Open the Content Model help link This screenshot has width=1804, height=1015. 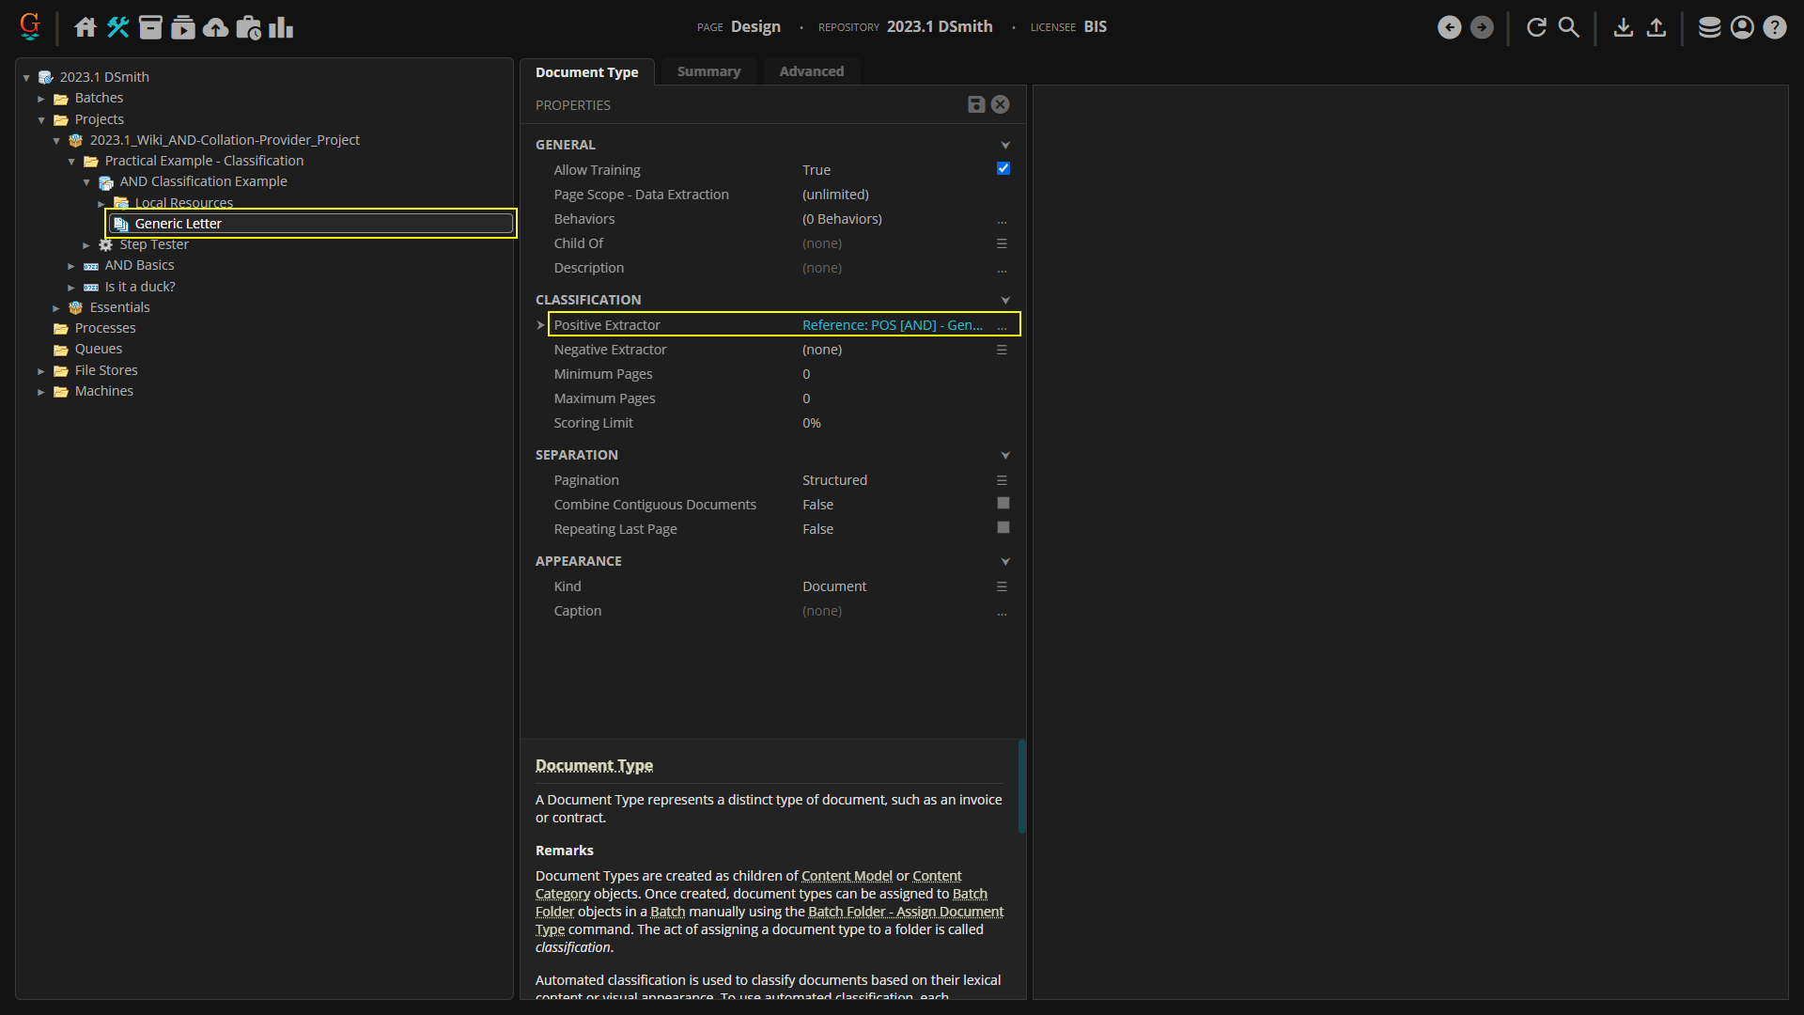point(846,876)
